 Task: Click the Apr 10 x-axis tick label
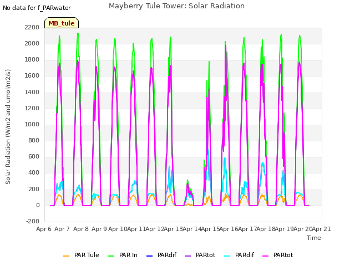coord(118,229)
